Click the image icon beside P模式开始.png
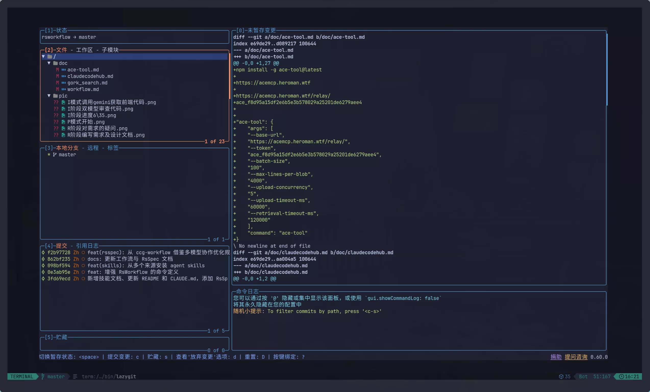Viewport: 650px width, 392px height. 63,122
